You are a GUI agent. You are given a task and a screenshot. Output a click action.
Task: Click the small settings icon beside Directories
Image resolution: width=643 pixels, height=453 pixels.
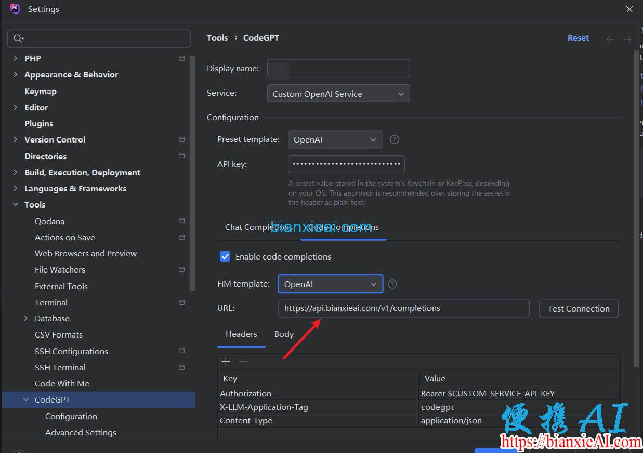181,156
